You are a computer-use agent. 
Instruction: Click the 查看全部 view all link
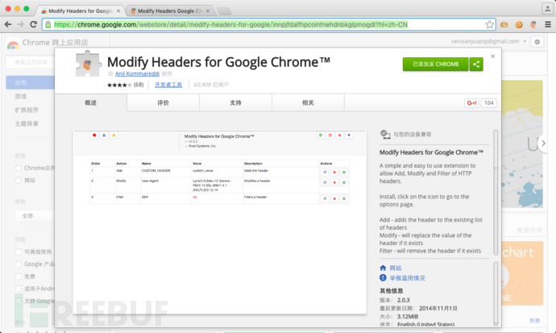529,230
